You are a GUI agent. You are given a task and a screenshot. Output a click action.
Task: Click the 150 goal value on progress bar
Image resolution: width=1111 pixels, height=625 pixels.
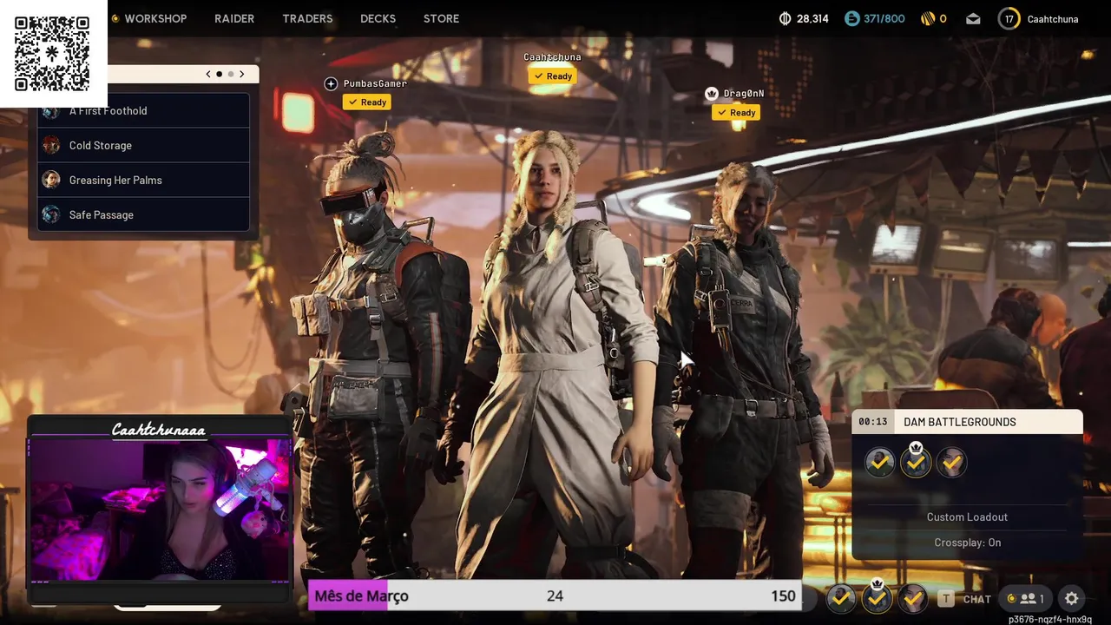tap(783, 595)
